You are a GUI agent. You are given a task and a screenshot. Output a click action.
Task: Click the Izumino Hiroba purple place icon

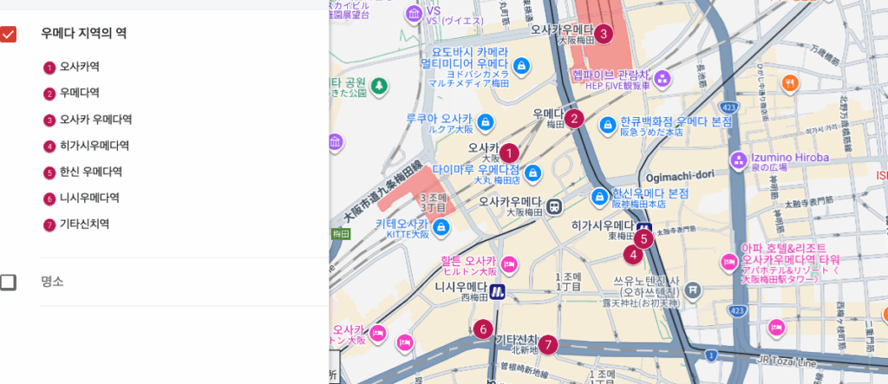pyautogui.click(x=738, y=160)
